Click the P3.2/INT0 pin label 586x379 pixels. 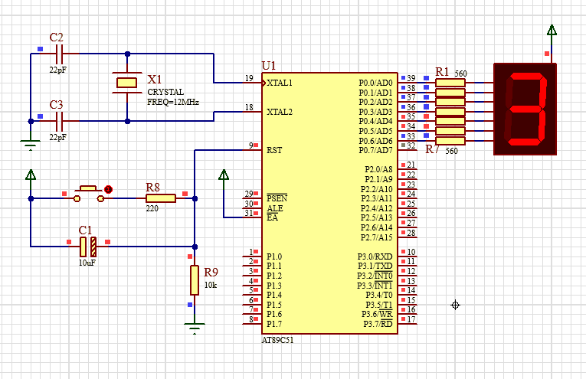(x=375, y=276)
